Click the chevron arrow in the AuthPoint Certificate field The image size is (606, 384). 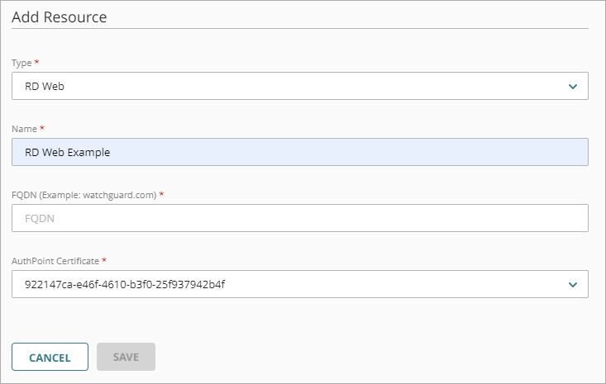point(572,285)
